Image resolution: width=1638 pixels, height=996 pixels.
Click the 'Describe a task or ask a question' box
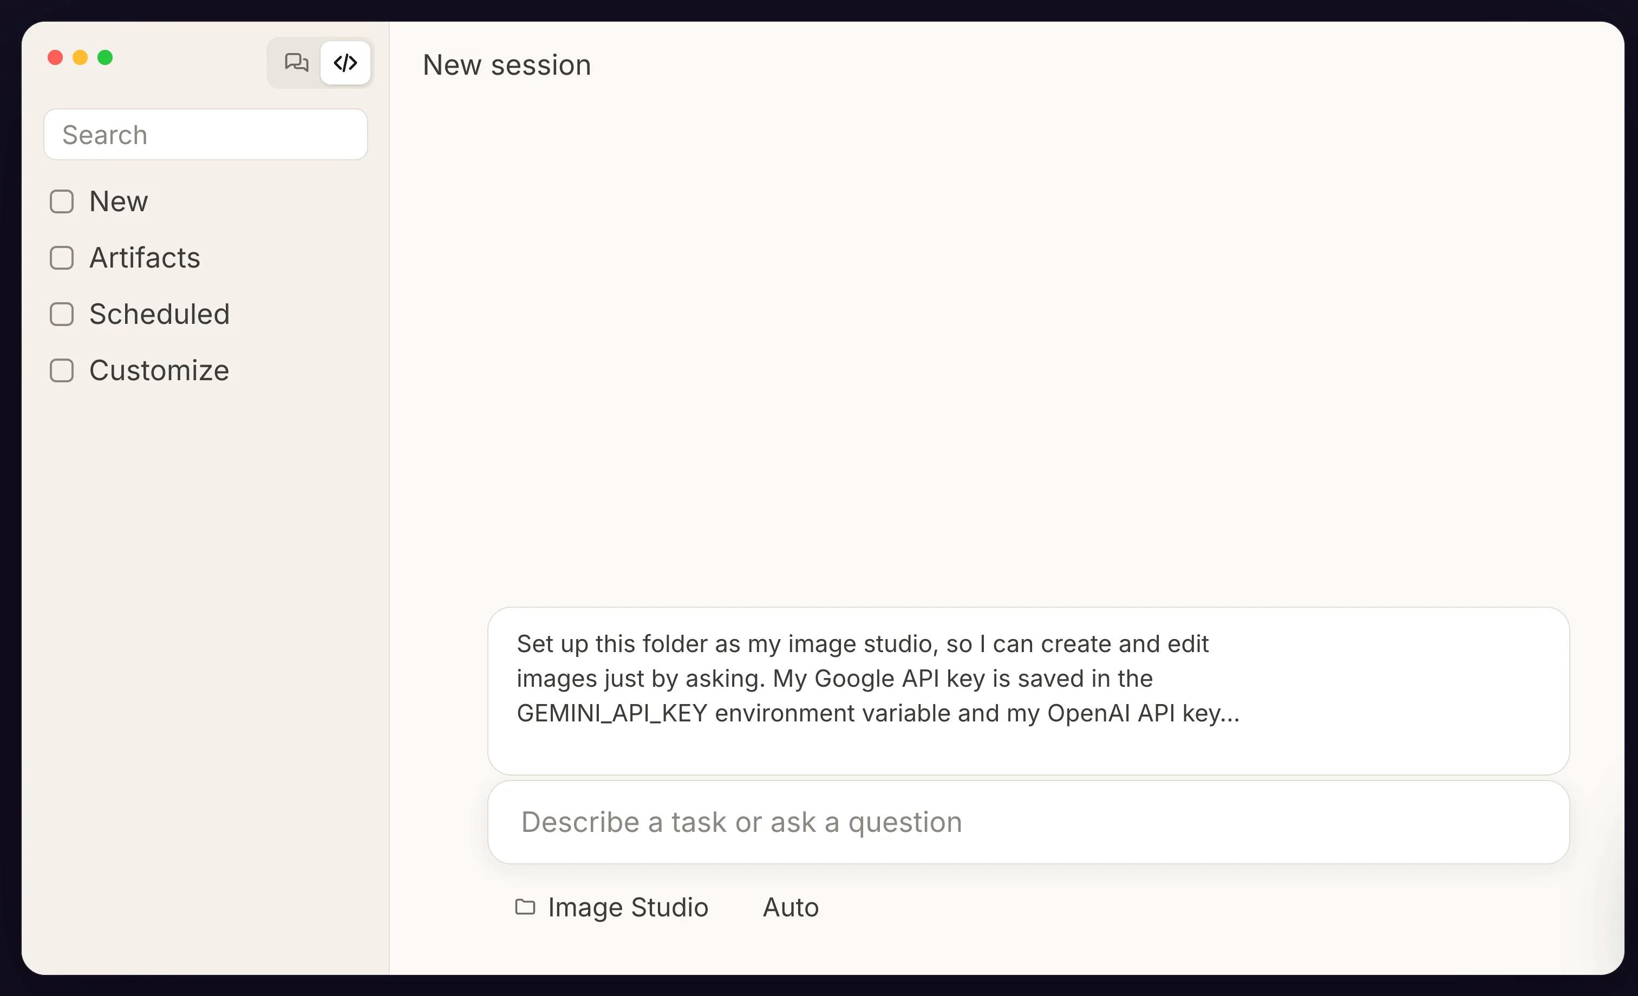tap(1028, 823)
